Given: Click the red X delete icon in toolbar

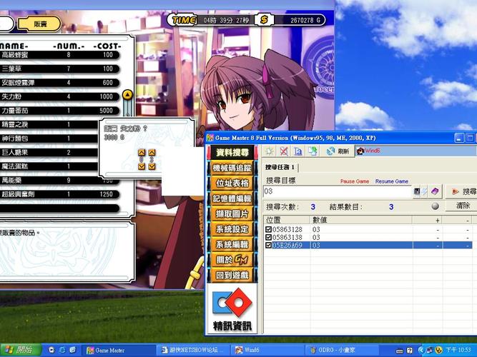Looking at the screenshot, I should 284,151.
